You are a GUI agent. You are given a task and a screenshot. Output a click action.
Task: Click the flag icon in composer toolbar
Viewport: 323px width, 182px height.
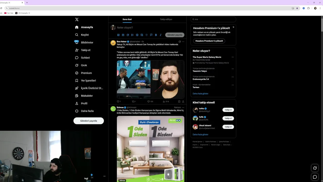coord(151,35)
